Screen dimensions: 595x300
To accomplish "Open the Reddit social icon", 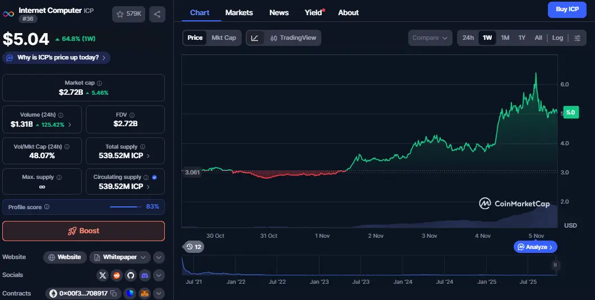I will click(x=116, y=275).
